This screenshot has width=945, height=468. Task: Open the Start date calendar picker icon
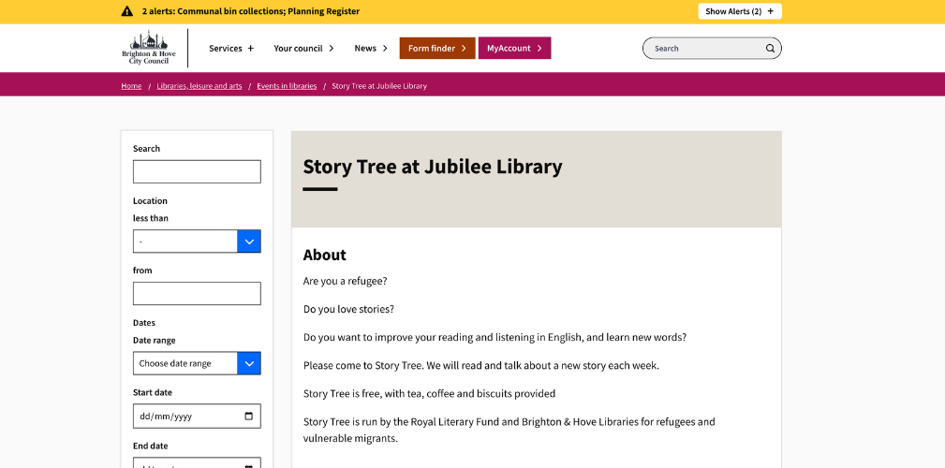coord(248,417)
